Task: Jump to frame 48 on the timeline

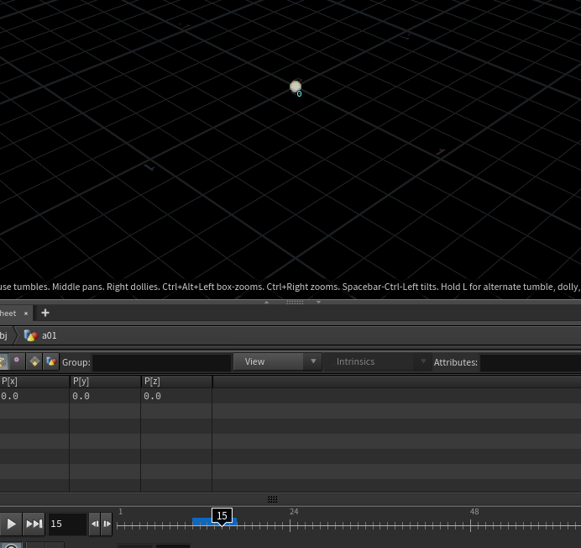Action: click(470, 524)
